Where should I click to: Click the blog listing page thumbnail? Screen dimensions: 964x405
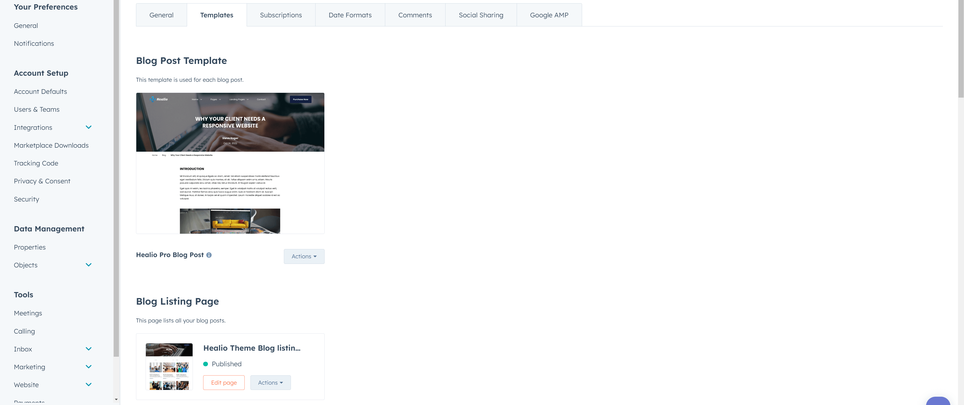point(169,367)
